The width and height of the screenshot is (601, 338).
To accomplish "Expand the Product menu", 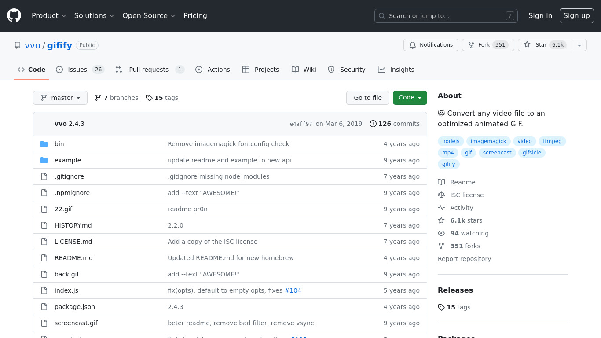I will (x=49, y=15).
